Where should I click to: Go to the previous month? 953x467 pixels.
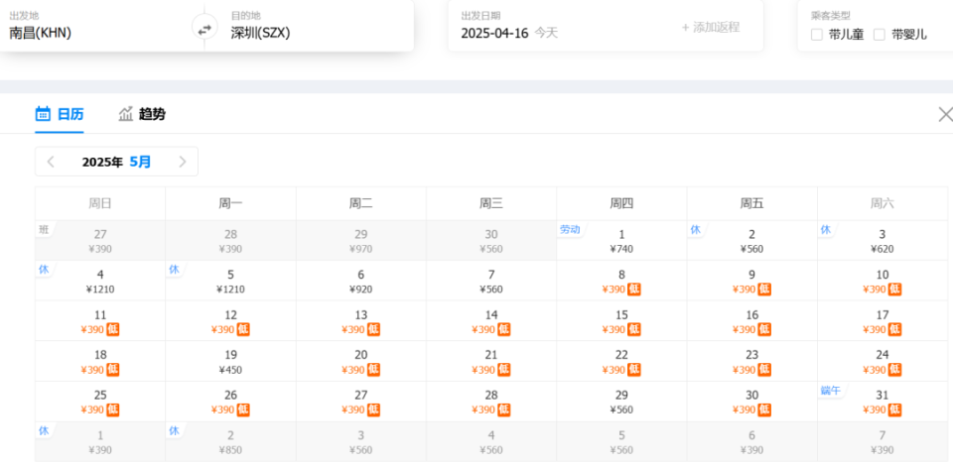(51, 162)
